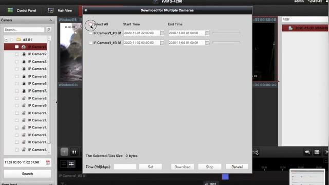Viewport: 329px width, 185px height.
Task: Focus the Flow Ctrl(kbps) input box
Action: [125, 166]
